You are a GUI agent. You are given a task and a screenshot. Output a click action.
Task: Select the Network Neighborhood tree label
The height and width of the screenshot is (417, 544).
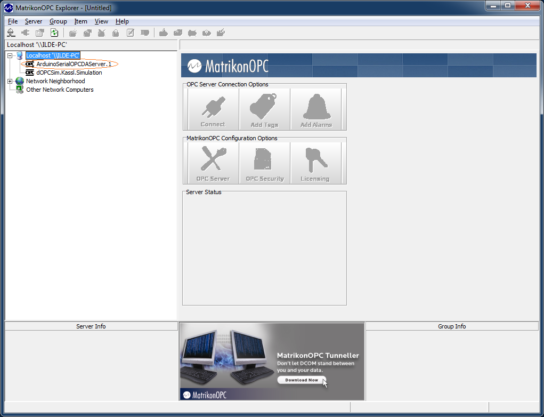pos(55,81)
